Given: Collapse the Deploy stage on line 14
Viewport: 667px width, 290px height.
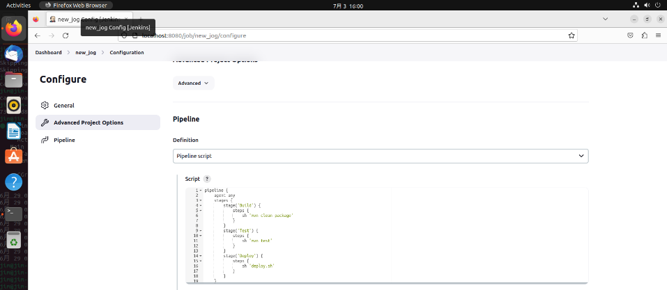Looking at the screenshot, I should 200,256.
